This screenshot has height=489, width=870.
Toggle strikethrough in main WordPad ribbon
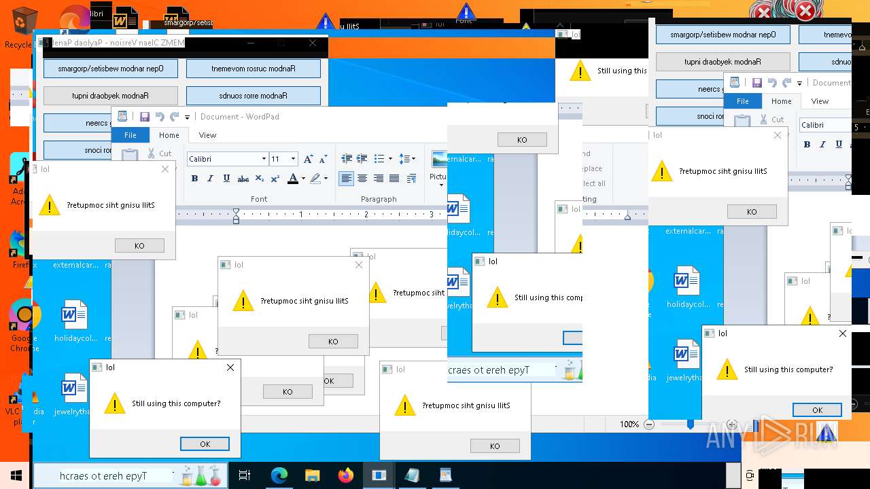[243, 179]
